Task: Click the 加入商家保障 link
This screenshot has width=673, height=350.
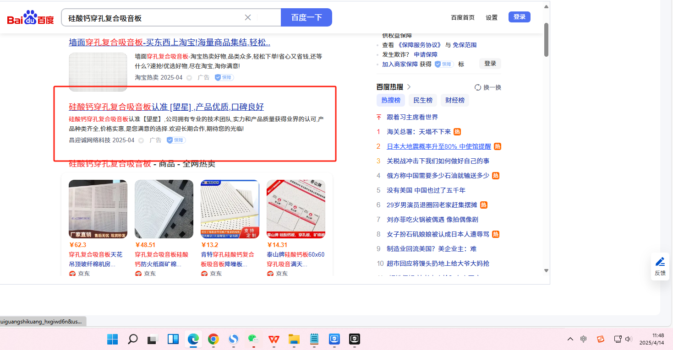Action: click(x=400, y=64)
